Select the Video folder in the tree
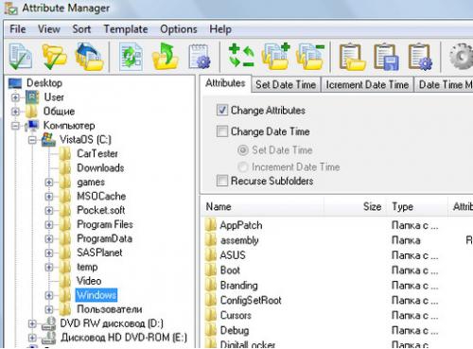Image resolution: width=473 pixels, height=349 pixels. click(x=89, y=281)
